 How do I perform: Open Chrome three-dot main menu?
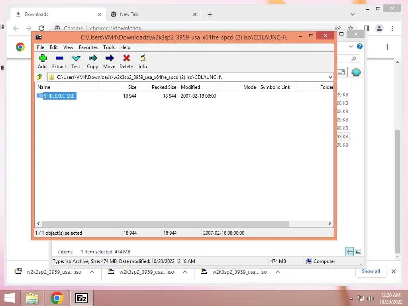pos(392,28)
